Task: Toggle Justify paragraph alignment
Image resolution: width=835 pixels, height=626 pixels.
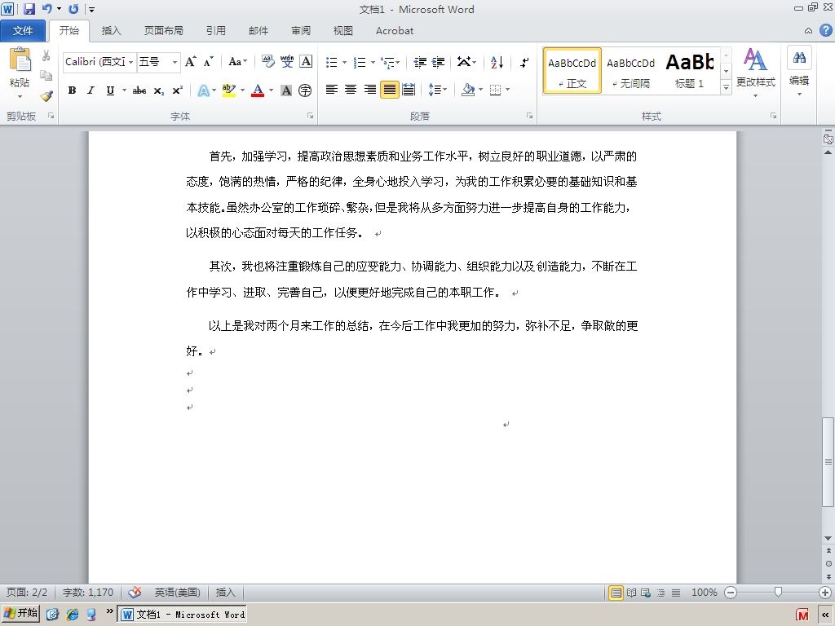Action: (389, 90)
